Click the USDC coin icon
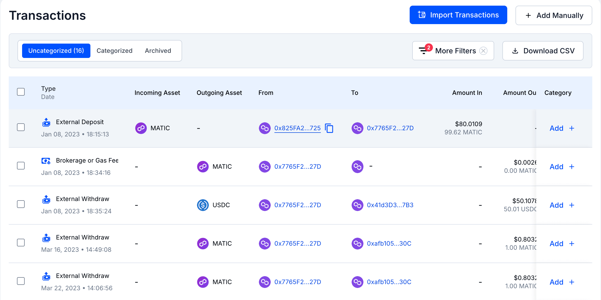The image size is (601, 300). [203, 205]
